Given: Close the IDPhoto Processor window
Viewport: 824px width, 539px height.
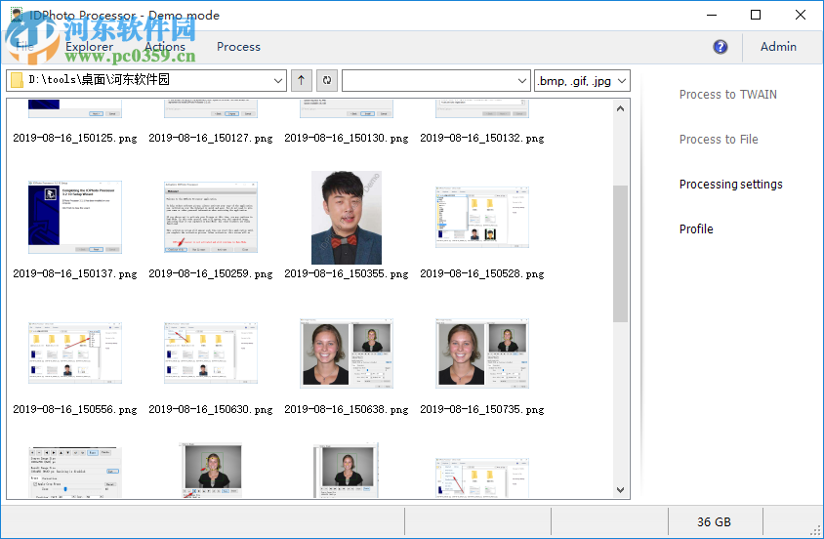Looking at the screenshot, I should (x=800, y=15).
